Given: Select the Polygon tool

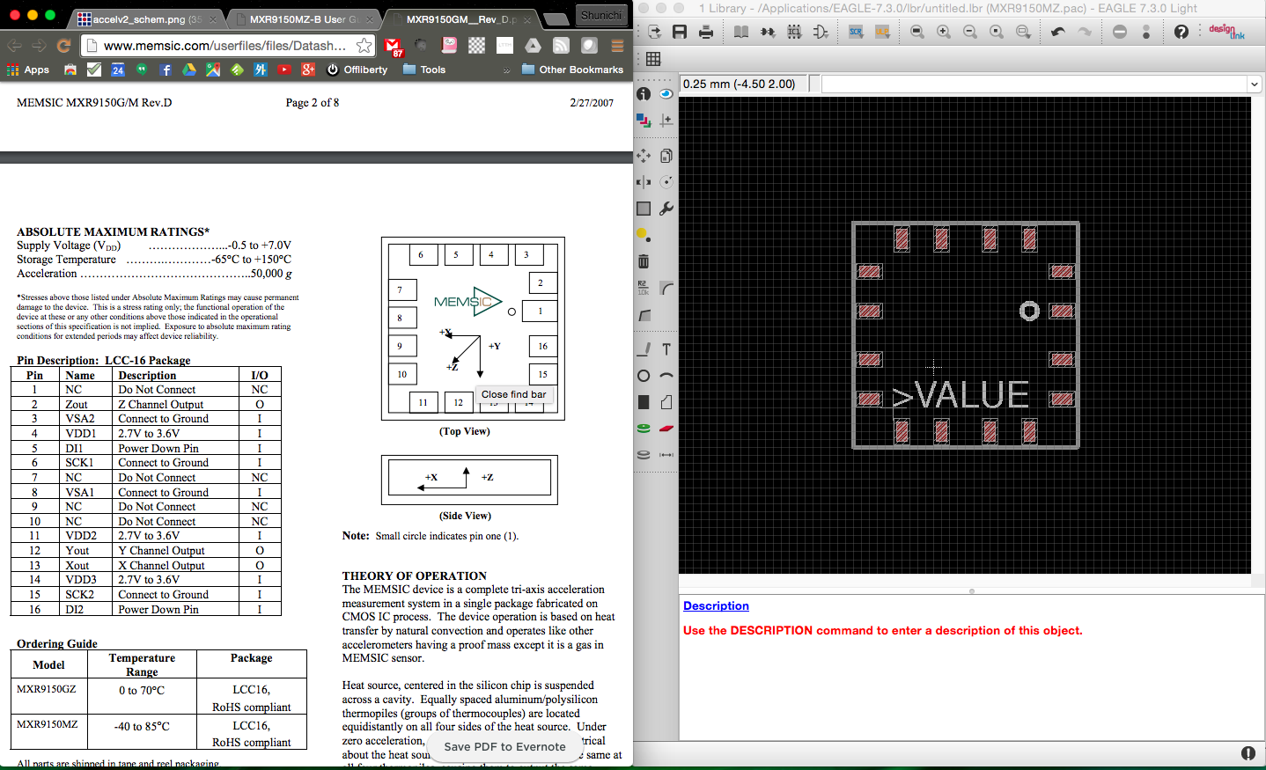Looking at the screenshot, I should pyautogui.click(x=666, y=402).
